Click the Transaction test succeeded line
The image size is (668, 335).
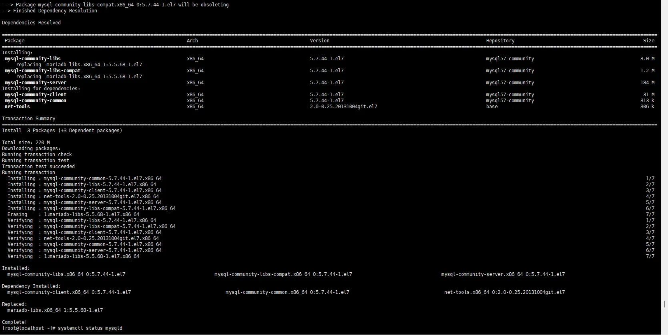pos(38,167)
